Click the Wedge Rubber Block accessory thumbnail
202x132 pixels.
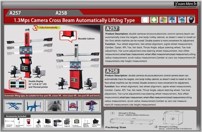[x=96, y=123]
